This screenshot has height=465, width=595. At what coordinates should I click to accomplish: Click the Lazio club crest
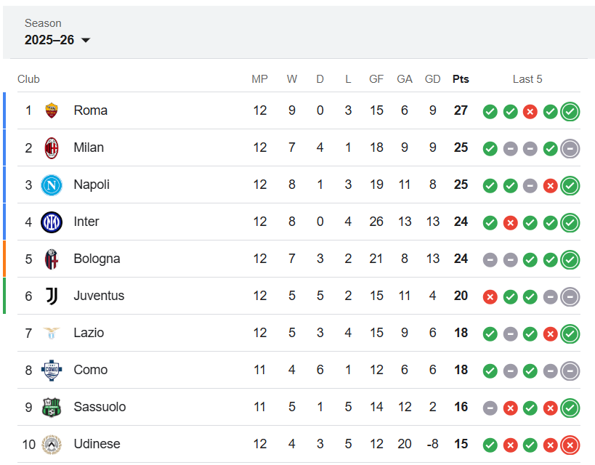tap(52, 333)
